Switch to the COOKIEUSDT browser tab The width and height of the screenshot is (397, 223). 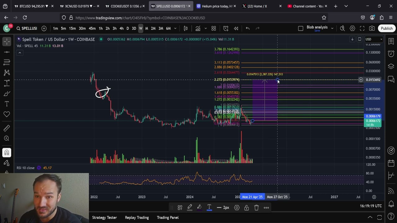(x=124, y=6)
